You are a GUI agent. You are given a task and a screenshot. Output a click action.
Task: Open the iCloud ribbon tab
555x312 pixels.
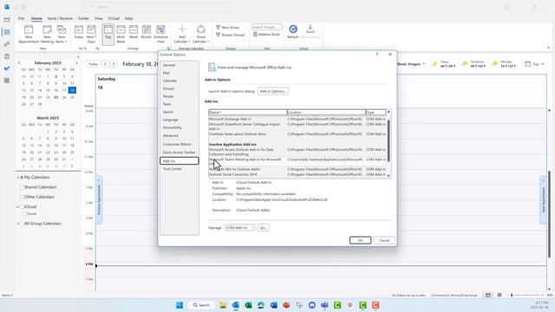click(x=114, y=18)
